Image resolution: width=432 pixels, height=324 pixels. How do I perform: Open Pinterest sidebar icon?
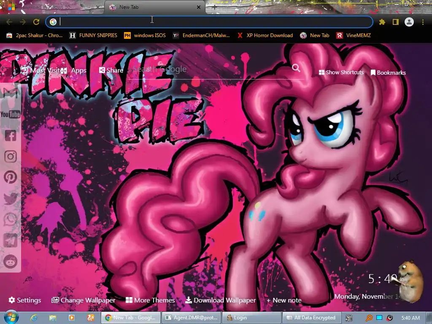pyautogui.click(x=11, y=177)
